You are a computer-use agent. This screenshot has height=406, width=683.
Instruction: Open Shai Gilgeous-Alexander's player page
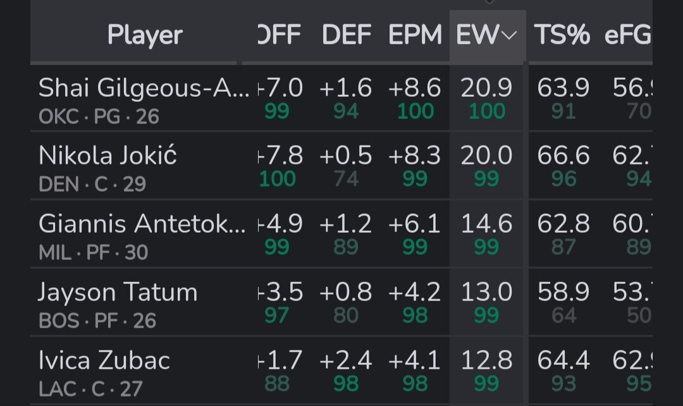point(144,88)
